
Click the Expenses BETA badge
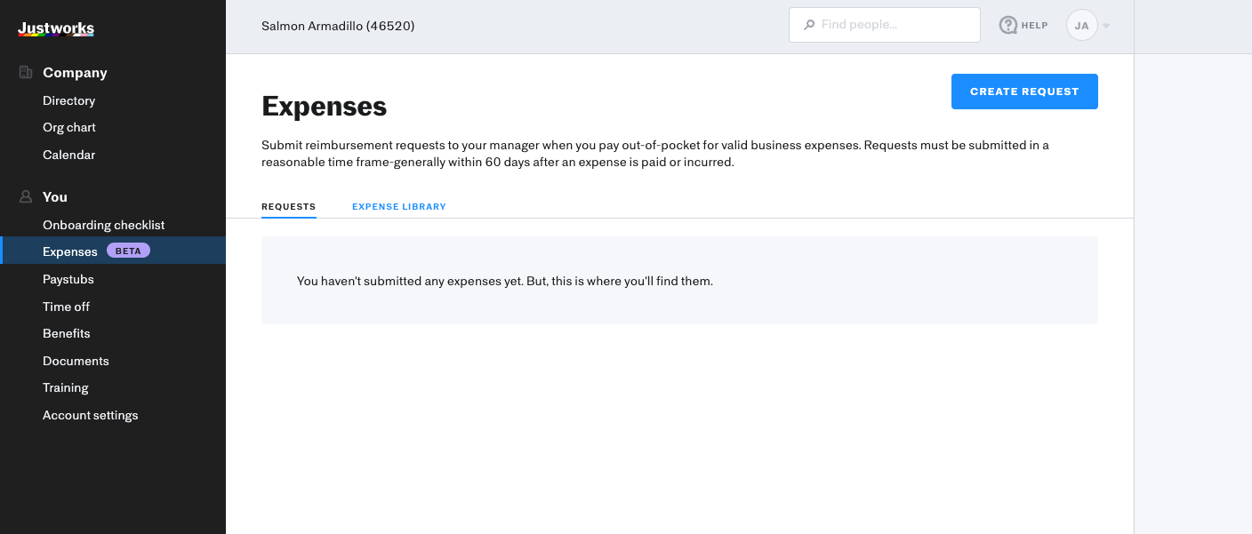point(128,251)
